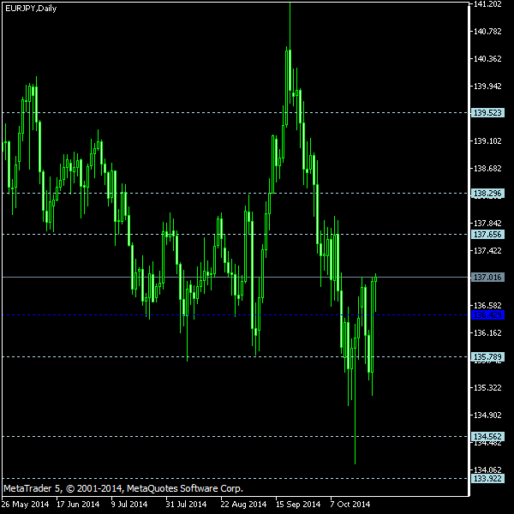Click the 139.102 price scale value

click(487, 141)
